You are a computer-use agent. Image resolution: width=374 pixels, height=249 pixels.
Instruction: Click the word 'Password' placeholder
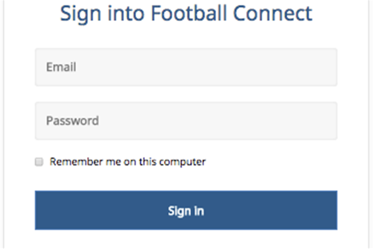coord(72,121)
